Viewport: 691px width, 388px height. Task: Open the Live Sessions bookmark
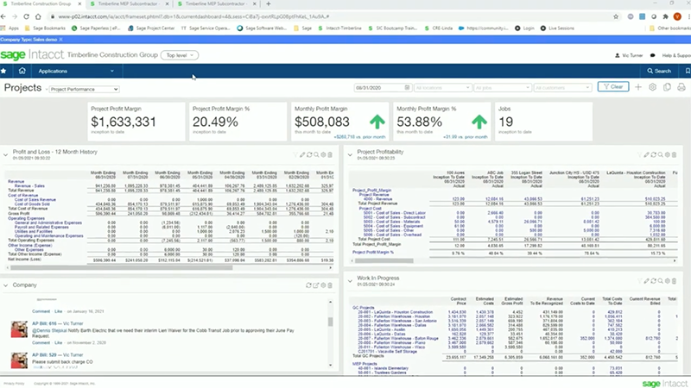tap(557, 28)
